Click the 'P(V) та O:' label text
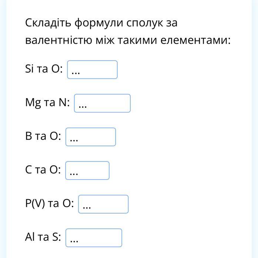 (x=50, y=204)
